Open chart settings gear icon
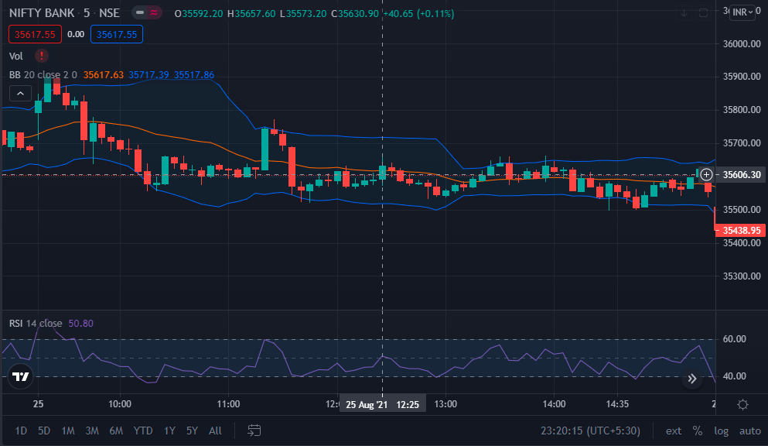768x446 pixels. (742, 404)
